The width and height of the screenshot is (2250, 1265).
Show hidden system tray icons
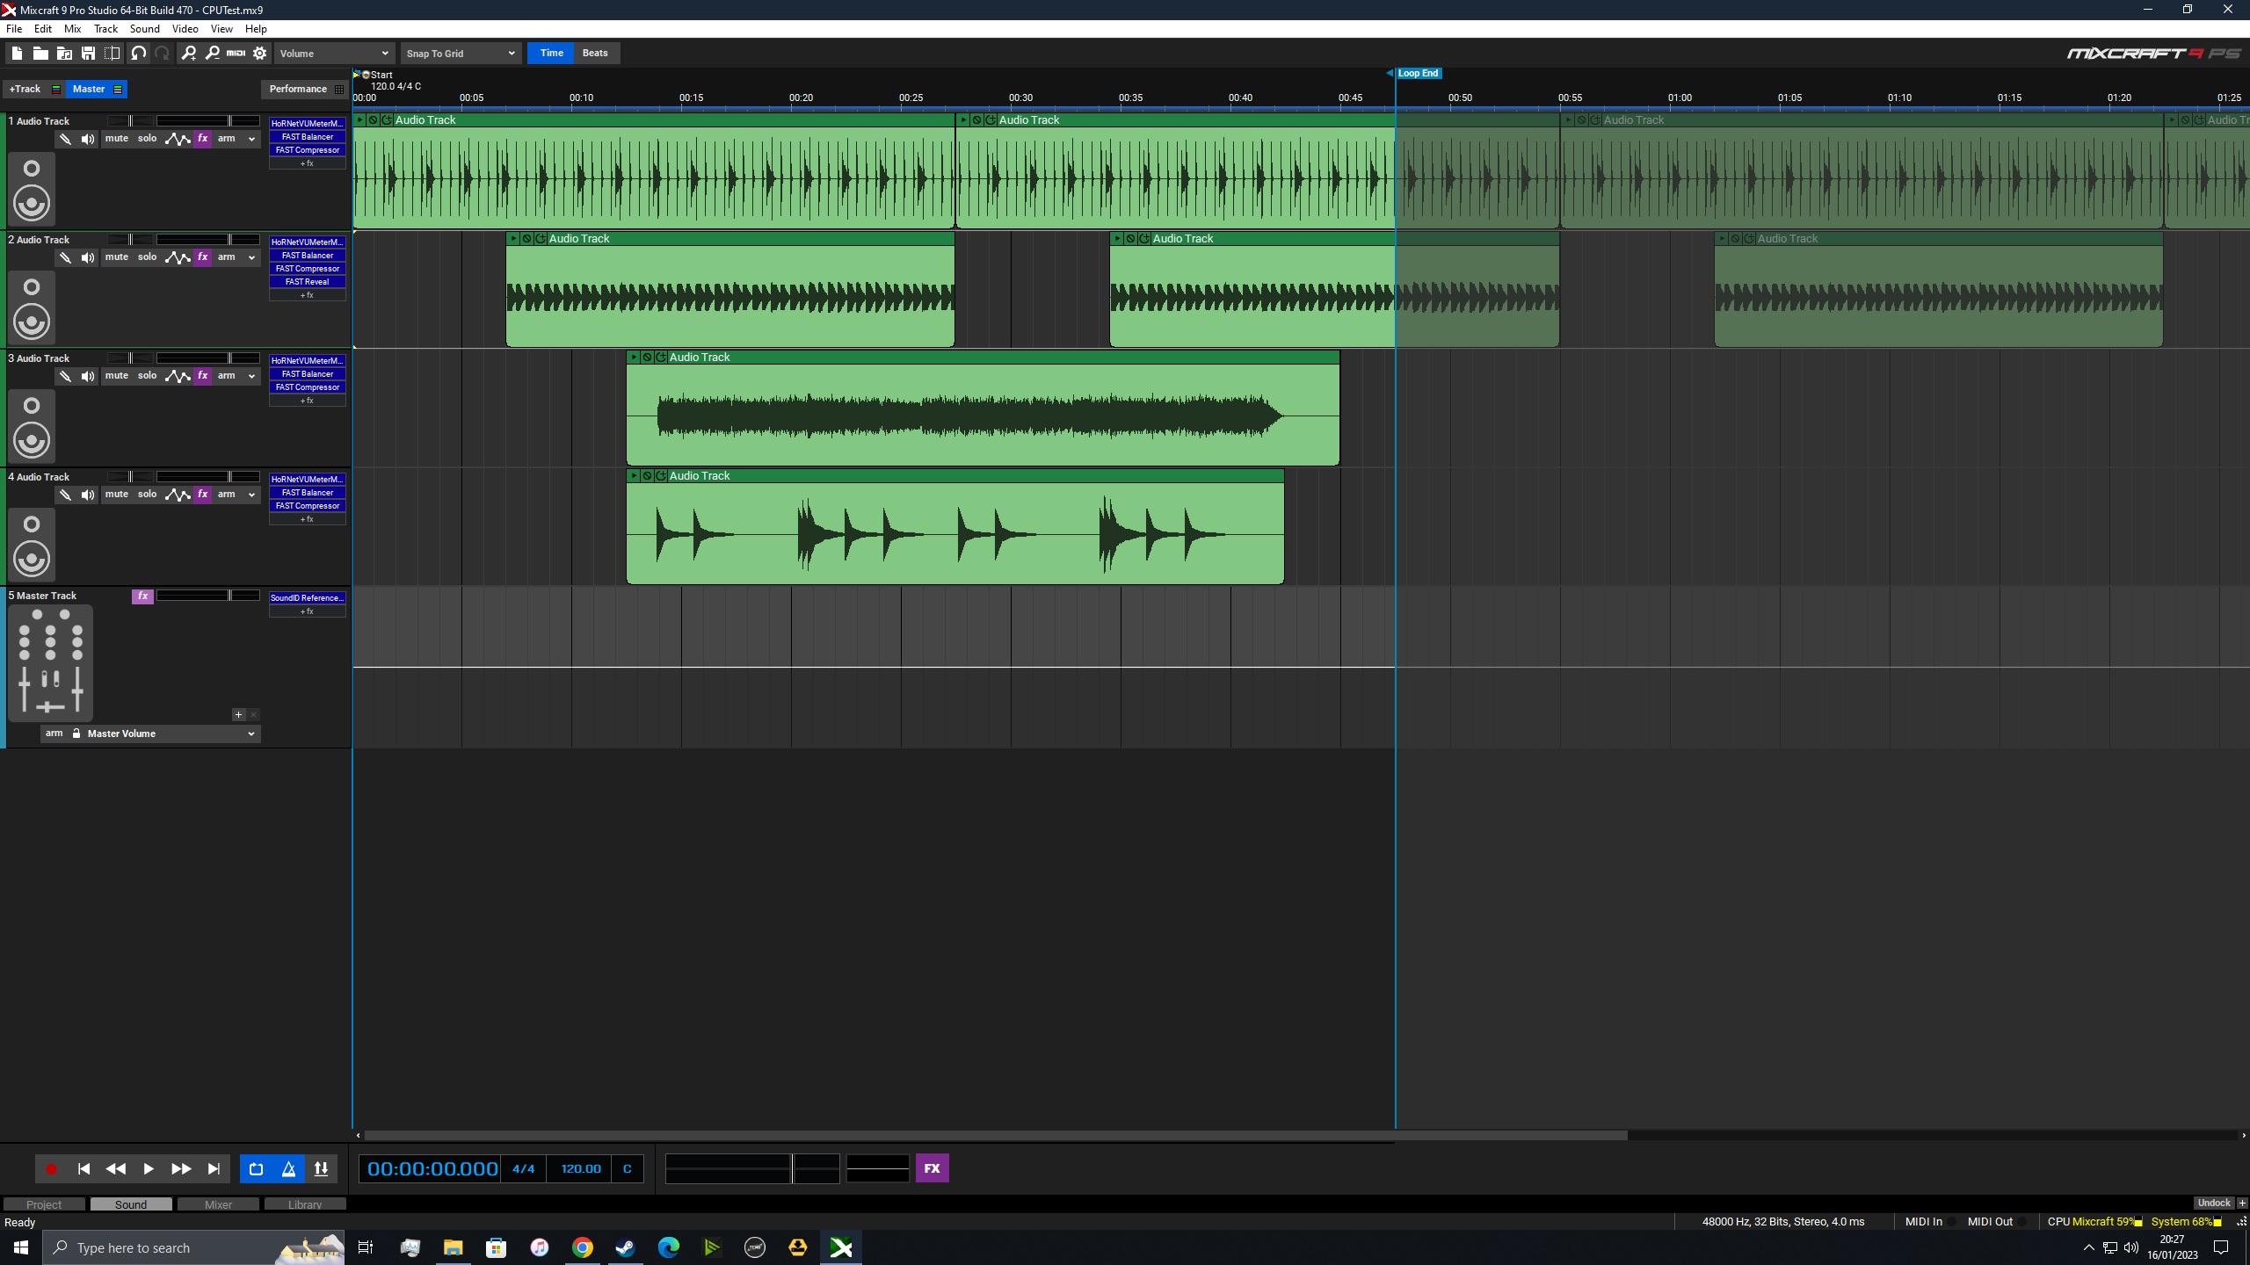[x=2089, y=1248]
